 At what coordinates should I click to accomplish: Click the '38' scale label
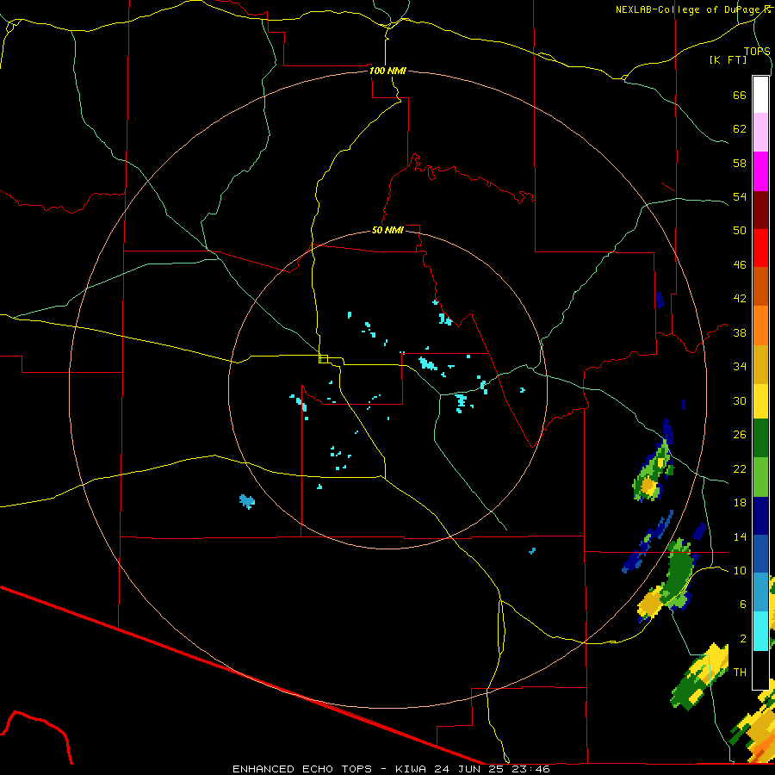click(x=740, y=332)
